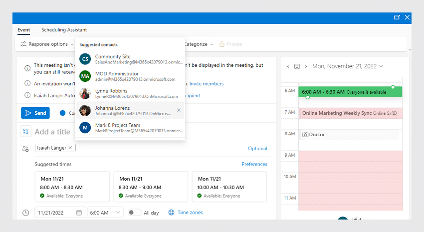This screenshot has width=424, height=232.
Task: Click first info icon in notices
Action: [x=27, y=68]
